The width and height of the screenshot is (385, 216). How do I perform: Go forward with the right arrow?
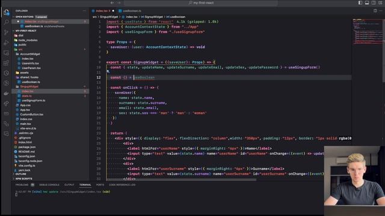click(x=119, y=2)
